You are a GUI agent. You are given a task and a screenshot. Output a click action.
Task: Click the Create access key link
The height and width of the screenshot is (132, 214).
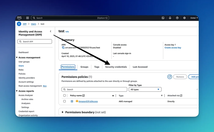click(173, 48)
